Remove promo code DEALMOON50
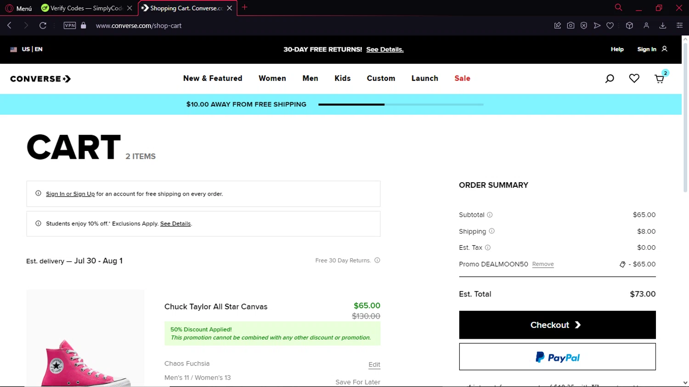Image resolution: width=689 pixels, height=387 pixels. click(x=543, y=264)
